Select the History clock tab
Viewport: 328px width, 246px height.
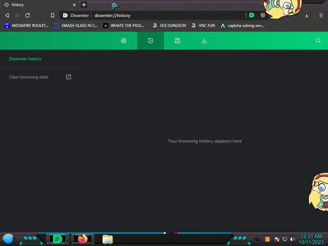coord(151,41)
